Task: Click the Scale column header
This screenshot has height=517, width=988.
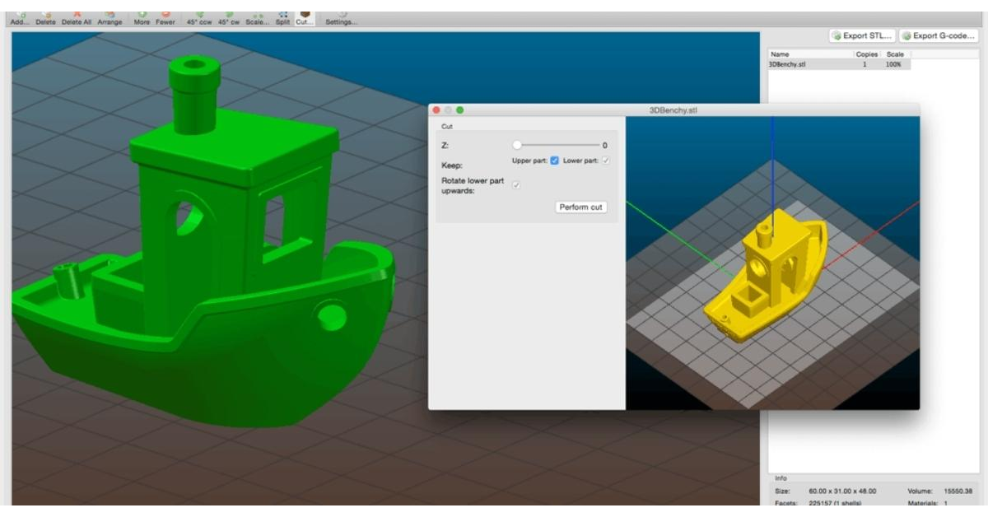Action: pyautogui.click(x=895, y=54)
